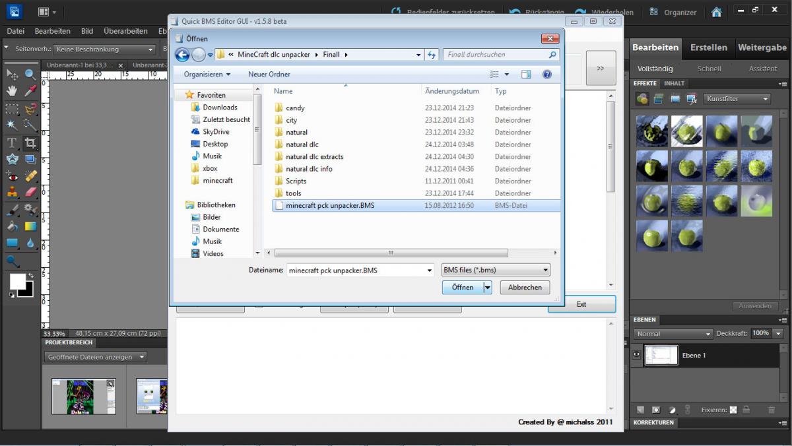Expand Dateiname combo box dropdown arrow
Image resolution: width=792 pixels, height=446 pixels.
429,270
